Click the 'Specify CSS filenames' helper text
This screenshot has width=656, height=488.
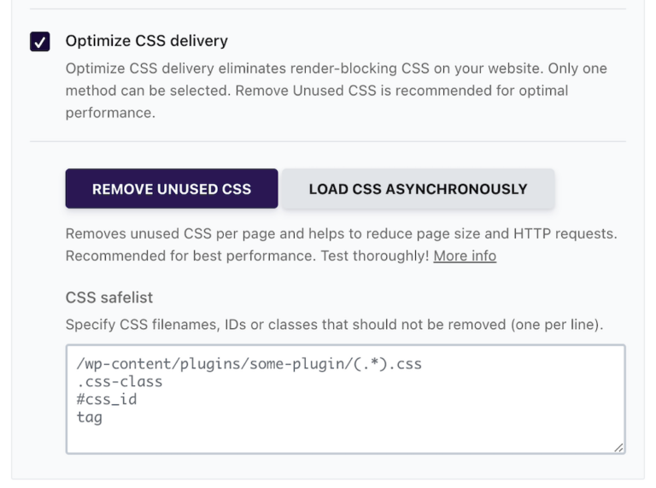coord(334,325)
